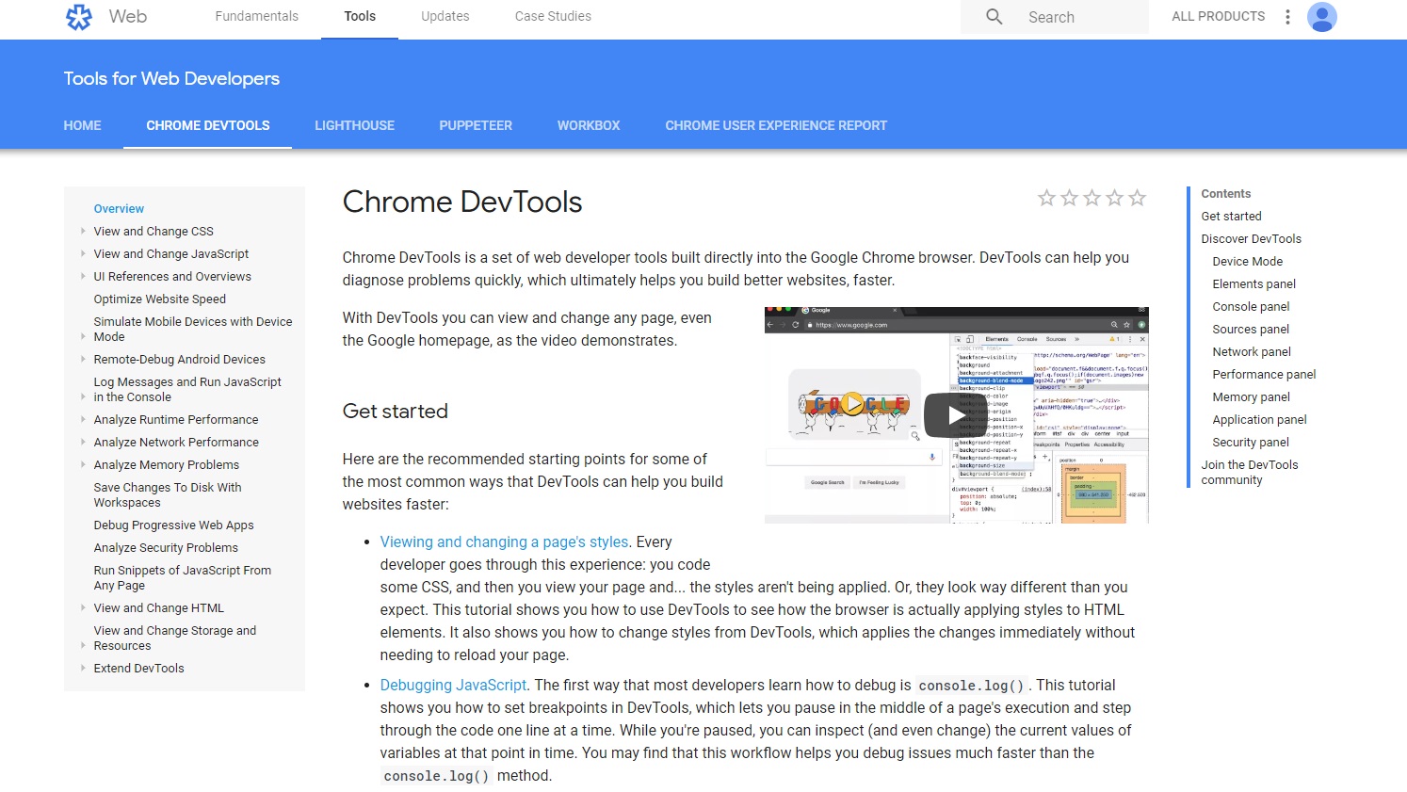Jump to Elements panel in Contents
Viewport: 1407px width, 792px height.
1254,283
